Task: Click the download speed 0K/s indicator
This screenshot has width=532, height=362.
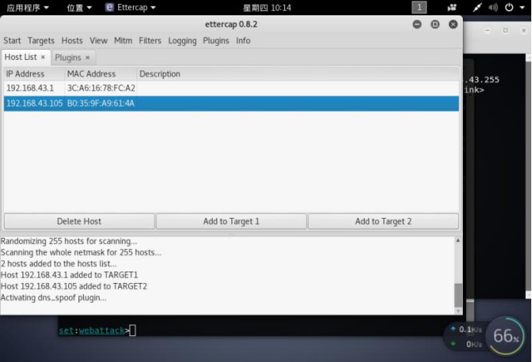Action: [x=467, y=344]
